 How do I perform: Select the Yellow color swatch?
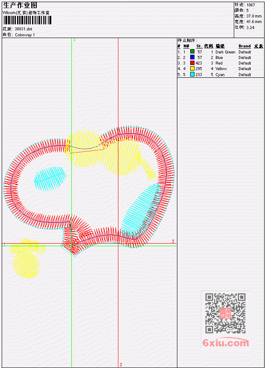click(192, 68)
